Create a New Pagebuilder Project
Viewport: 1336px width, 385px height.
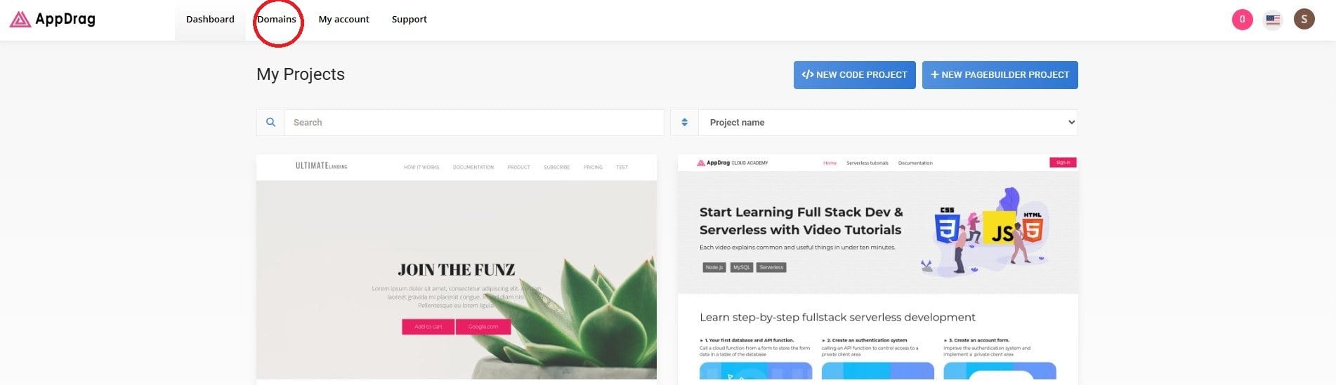[x=1000, y=75]
